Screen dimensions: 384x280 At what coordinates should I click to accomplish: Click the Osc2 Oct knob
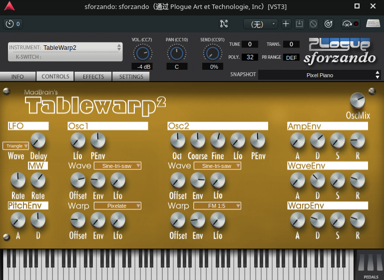point(178,140)
